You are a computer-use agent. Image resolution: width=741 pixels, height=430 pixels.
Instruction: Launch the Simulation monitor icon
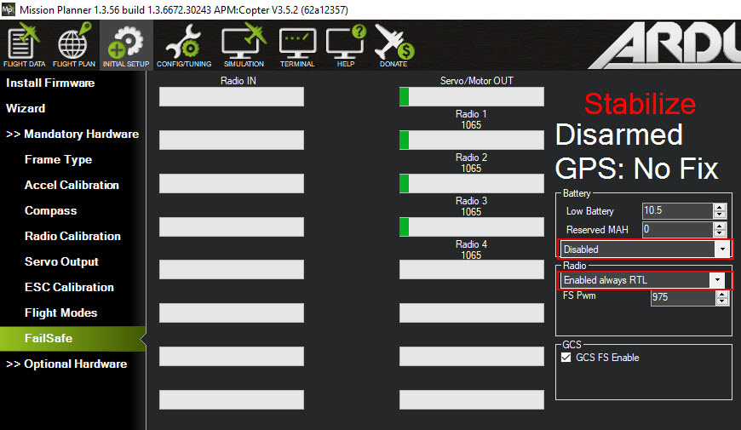coord(244,46)
